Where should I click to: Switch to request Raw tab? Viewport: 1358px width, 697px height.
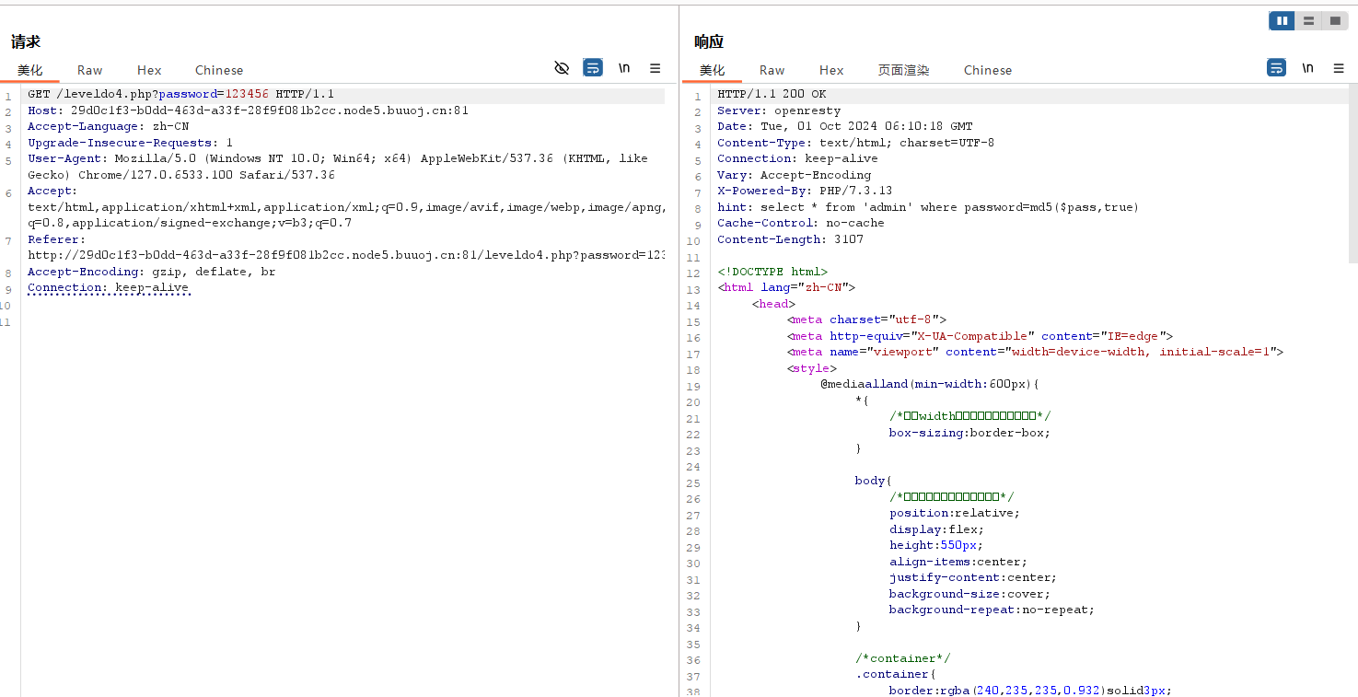[90, 70]
